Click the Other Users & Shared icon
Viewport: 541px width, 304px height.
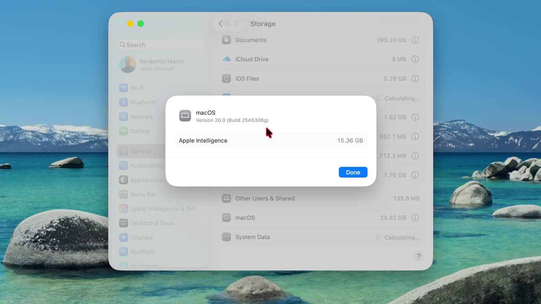point(227,198)
